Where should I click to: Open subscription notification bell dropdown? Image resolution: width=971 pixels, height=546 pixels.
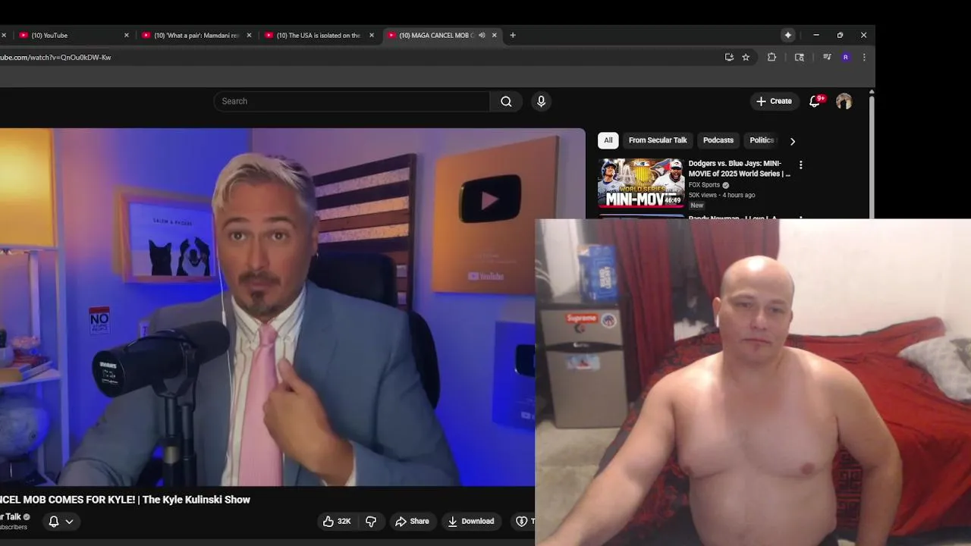(61, 521)
